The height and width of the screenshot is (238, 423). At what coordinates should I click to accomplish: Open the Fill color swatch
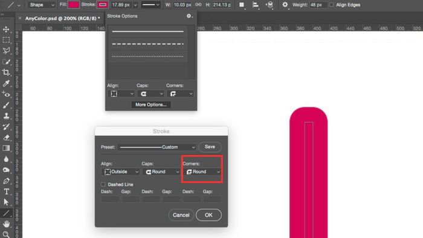[73, 5]
